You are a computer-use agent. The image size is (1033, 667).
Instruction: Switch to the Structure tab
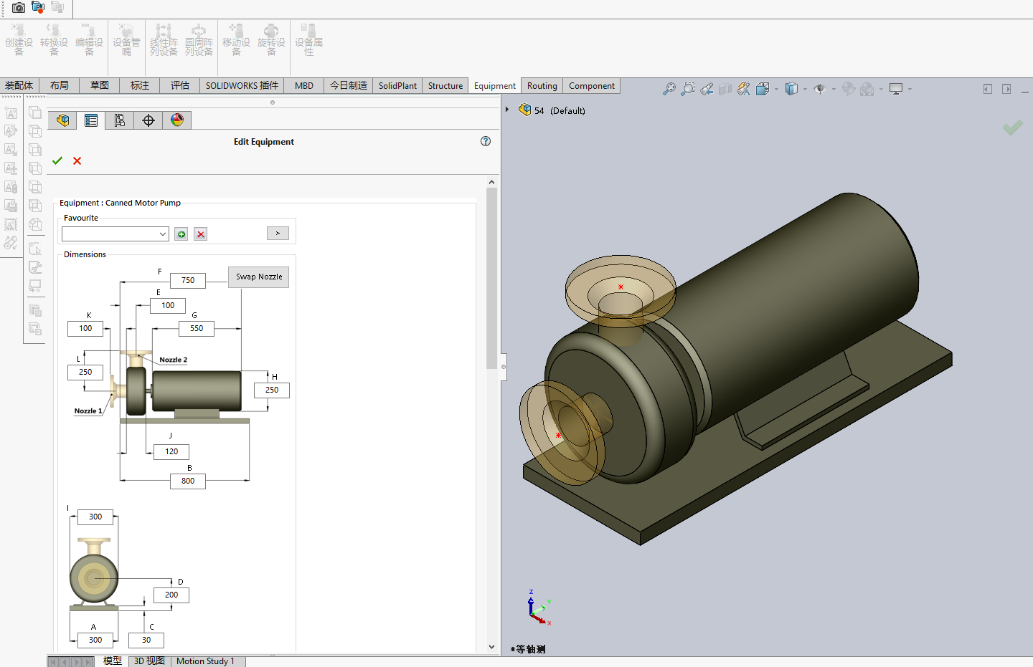[x=445, y=85]
